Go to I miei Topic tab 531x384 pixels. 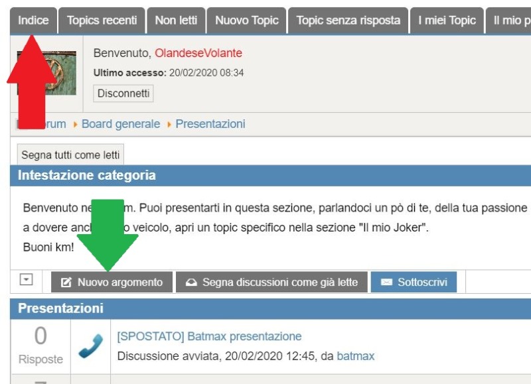[x=447, y=21]
